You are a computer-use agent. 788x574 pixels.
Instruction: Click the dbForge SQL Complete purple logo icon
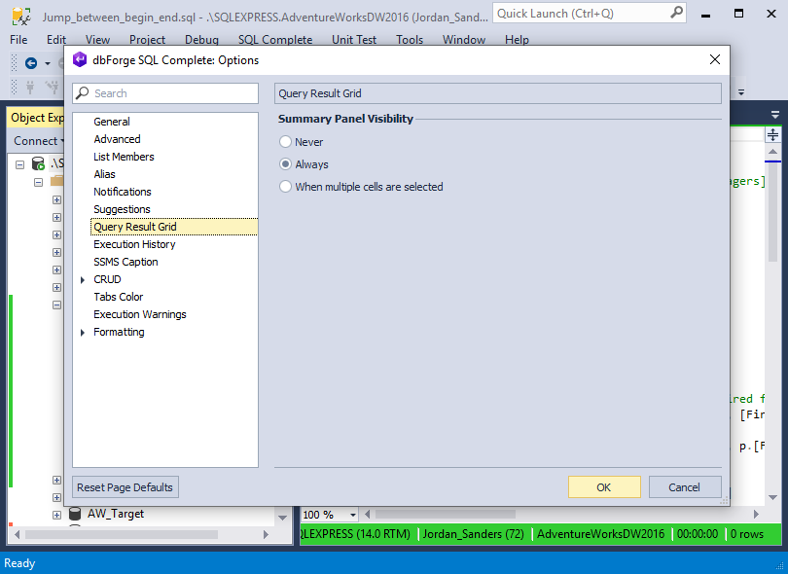coord(80,59)
